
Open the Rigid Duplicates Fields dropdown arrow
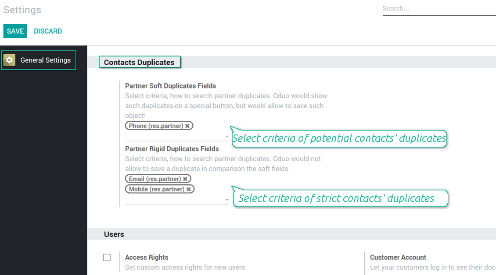click(227, 200)
